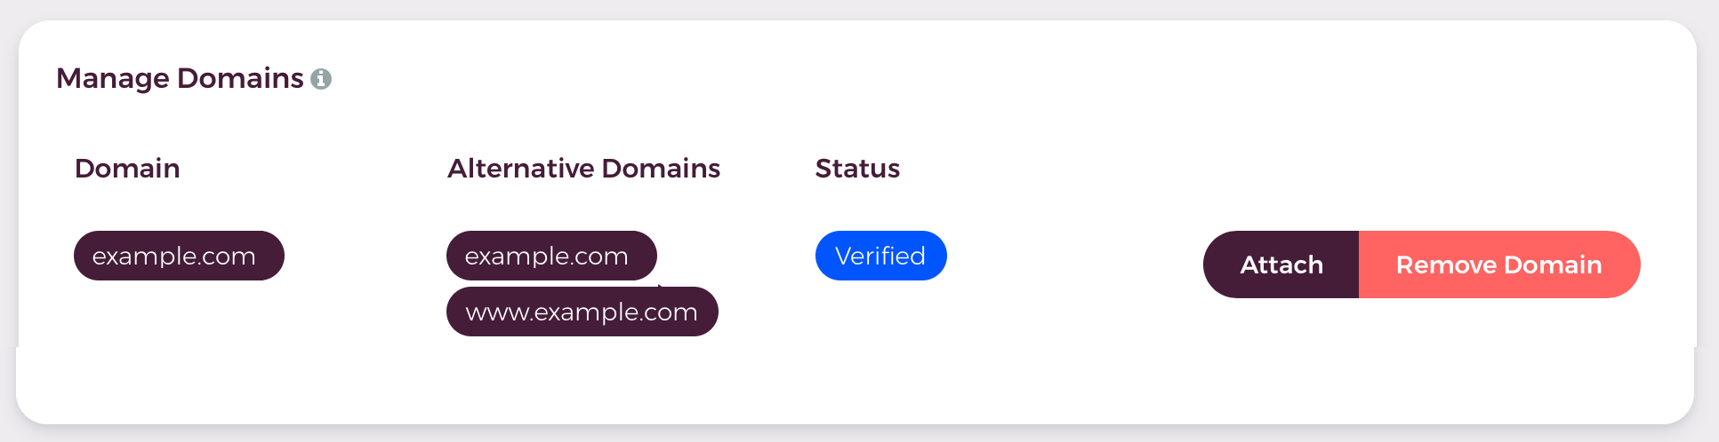The height and width of the screenshot is (442, 1719).
Task: Click the example.com pill under Domain
Action: (179, 256)
